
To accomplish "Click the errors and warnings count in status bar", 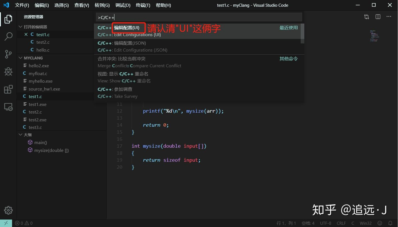I will (x=24, y=223).
